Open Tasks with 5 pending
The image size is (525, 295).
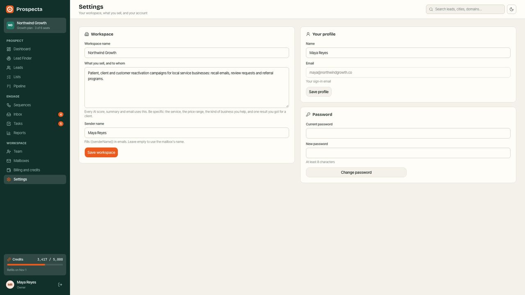35,124
